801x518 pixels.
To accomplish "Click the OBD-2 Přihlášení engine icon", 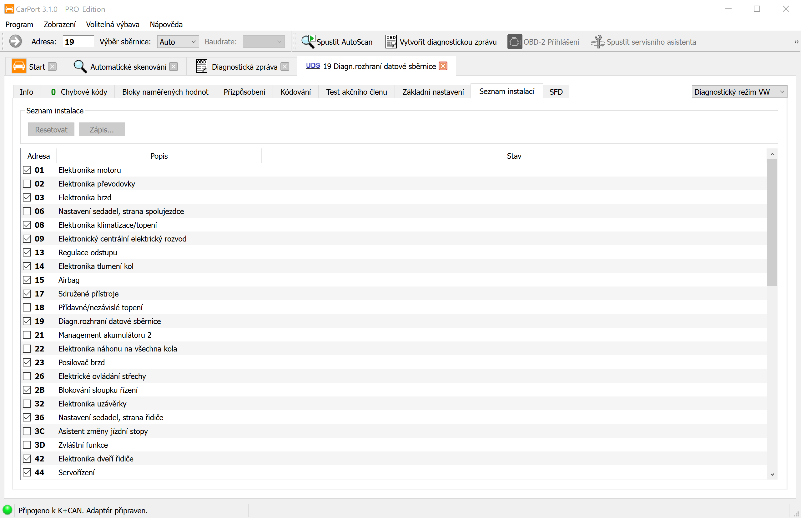I will click(514, 42).
